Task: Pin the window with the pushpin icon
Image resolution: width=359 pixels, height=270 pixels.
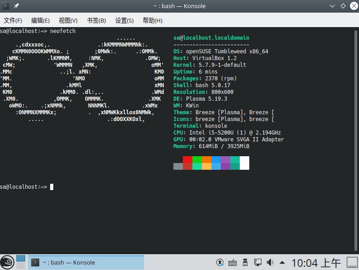Action: (x=16, y=6)
